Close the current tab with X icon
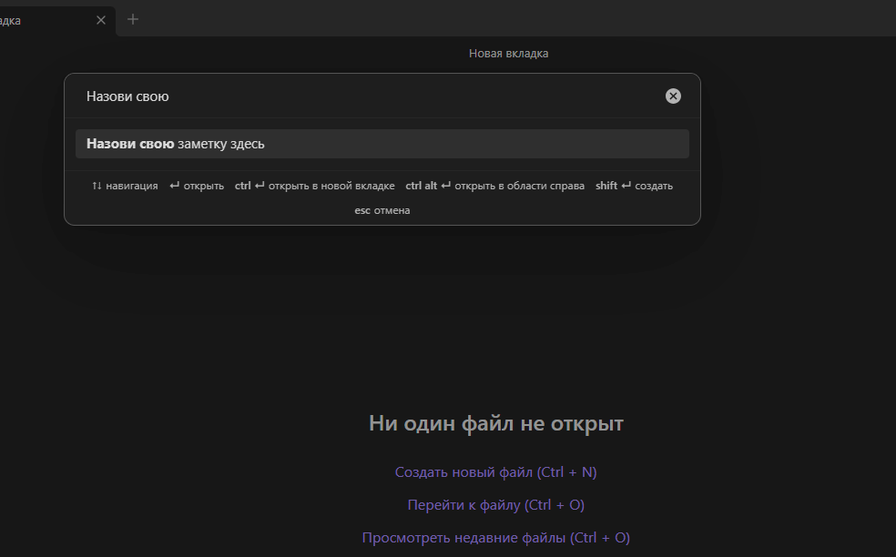 (x=101, y=21)
